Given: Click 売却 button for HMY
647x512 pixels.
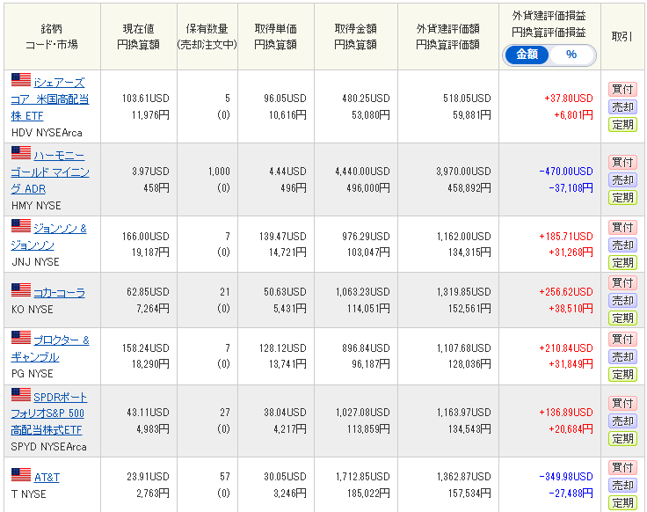Looking at the screenshot, I should point(622,180).
